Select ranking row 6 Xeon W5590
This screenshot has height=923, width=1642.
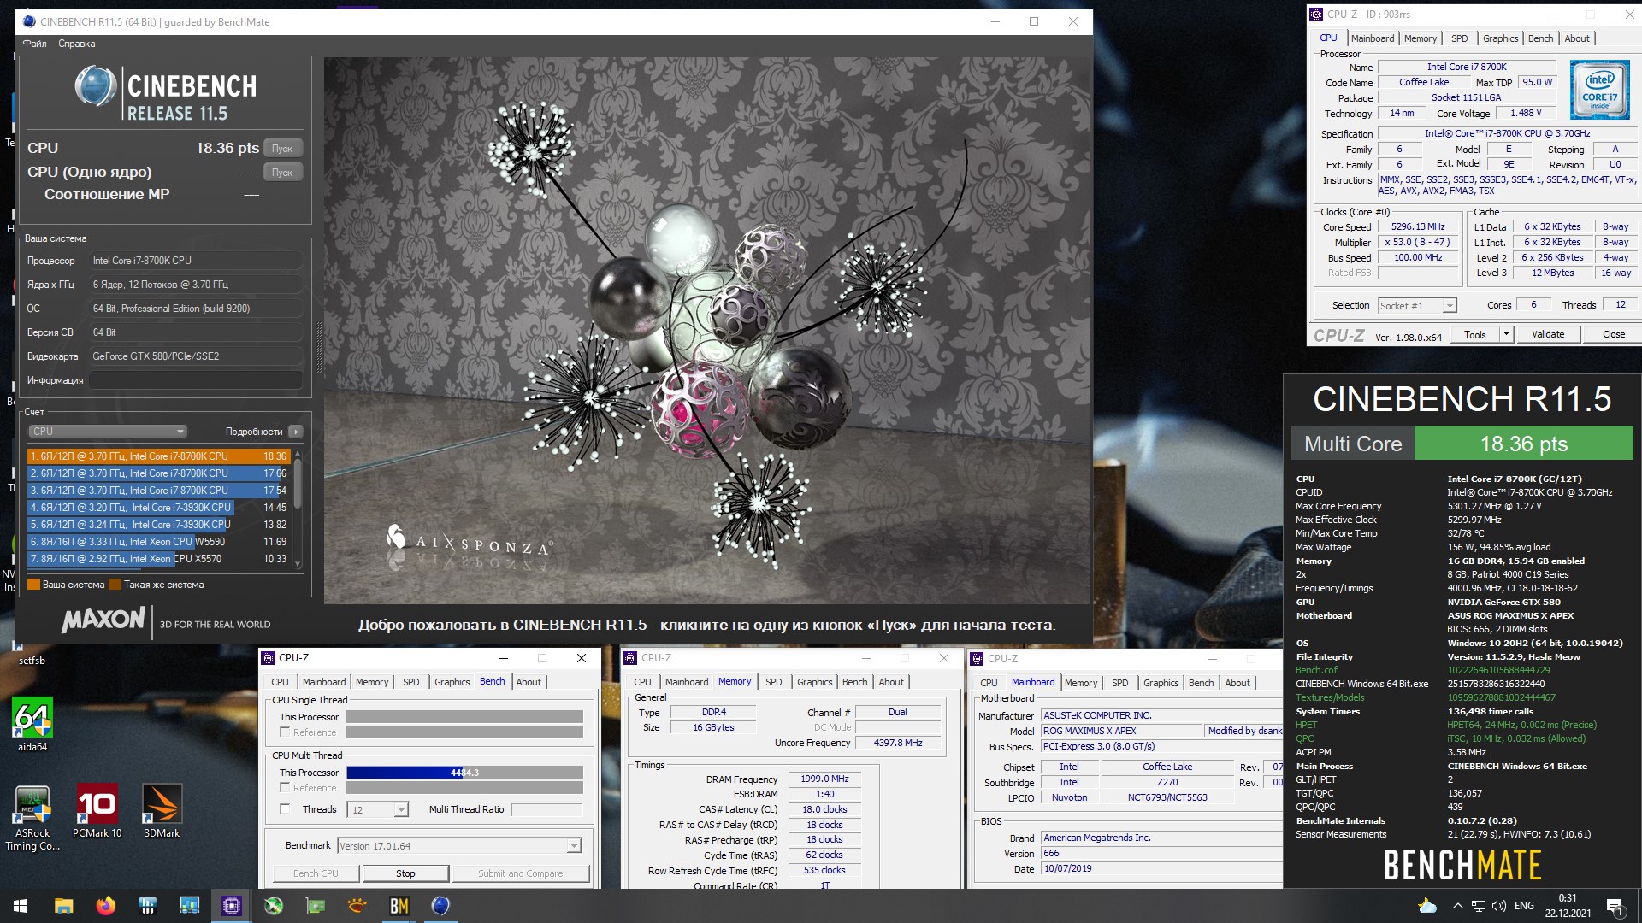[x=159, y=542]
